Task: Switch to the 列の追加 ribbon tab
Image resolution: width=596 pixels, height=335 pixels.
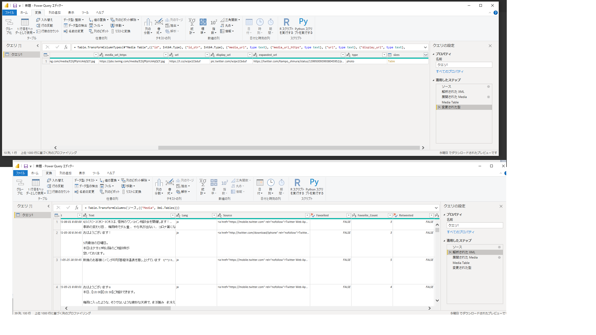Action: pyautogui.click(x=55, y=12)
